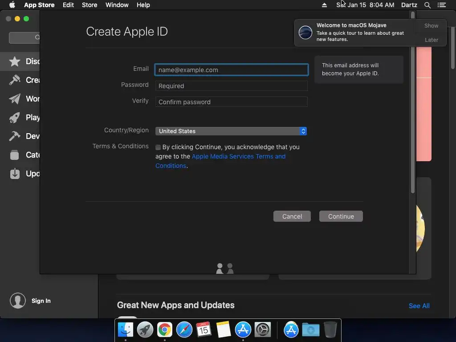Open Finder from the dock
The width and height of the screenshot is (456, 342).
pyautogui.click(x=126, y=330)
